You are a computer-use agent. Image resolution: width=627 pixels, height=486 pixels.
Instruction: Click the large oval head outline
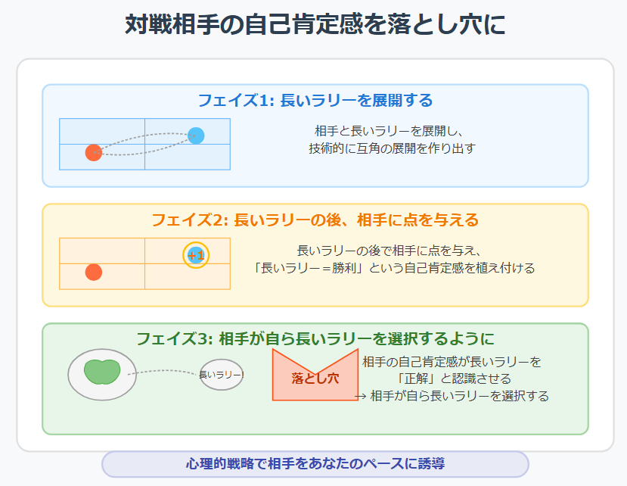pos(102,375)
